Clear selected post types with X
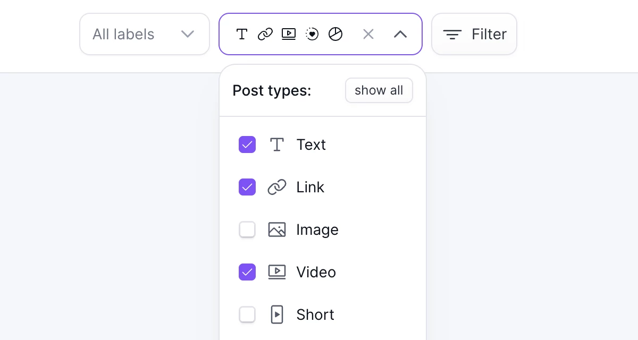This screenshot has height=340, width=638. click(x=368, y=34)
